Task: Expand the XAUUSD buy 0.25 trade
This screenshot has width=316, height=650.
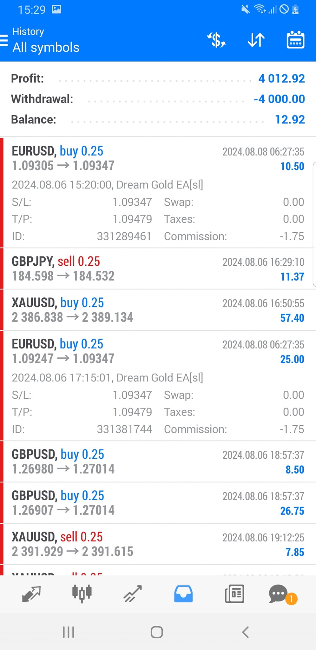Action: tap(158, 310)
